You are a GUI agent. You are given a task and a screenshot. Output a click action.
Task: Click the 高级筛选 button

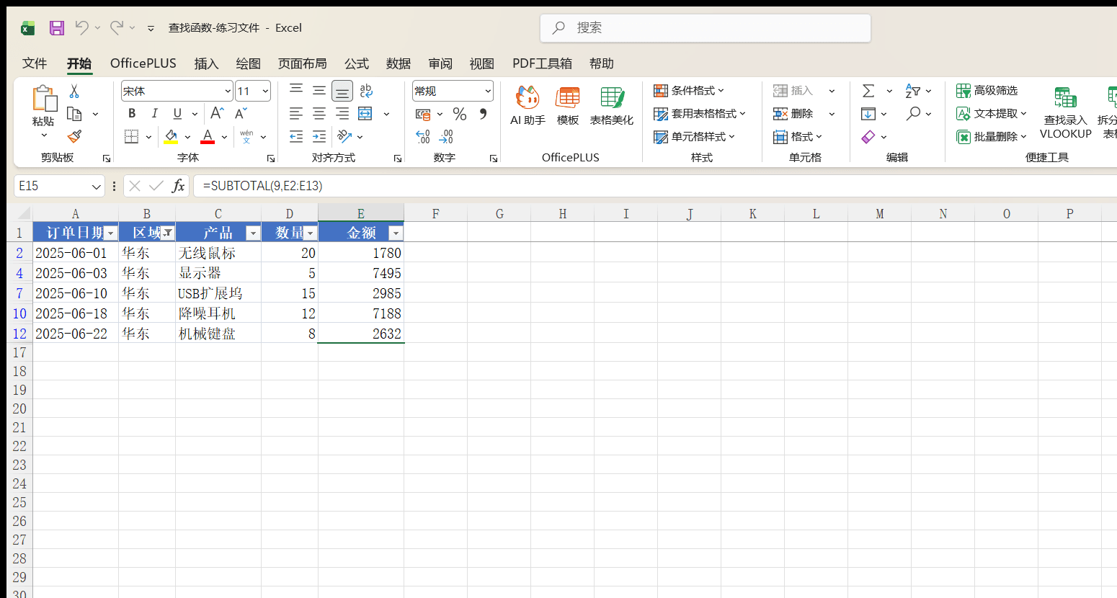coord(987,91)
